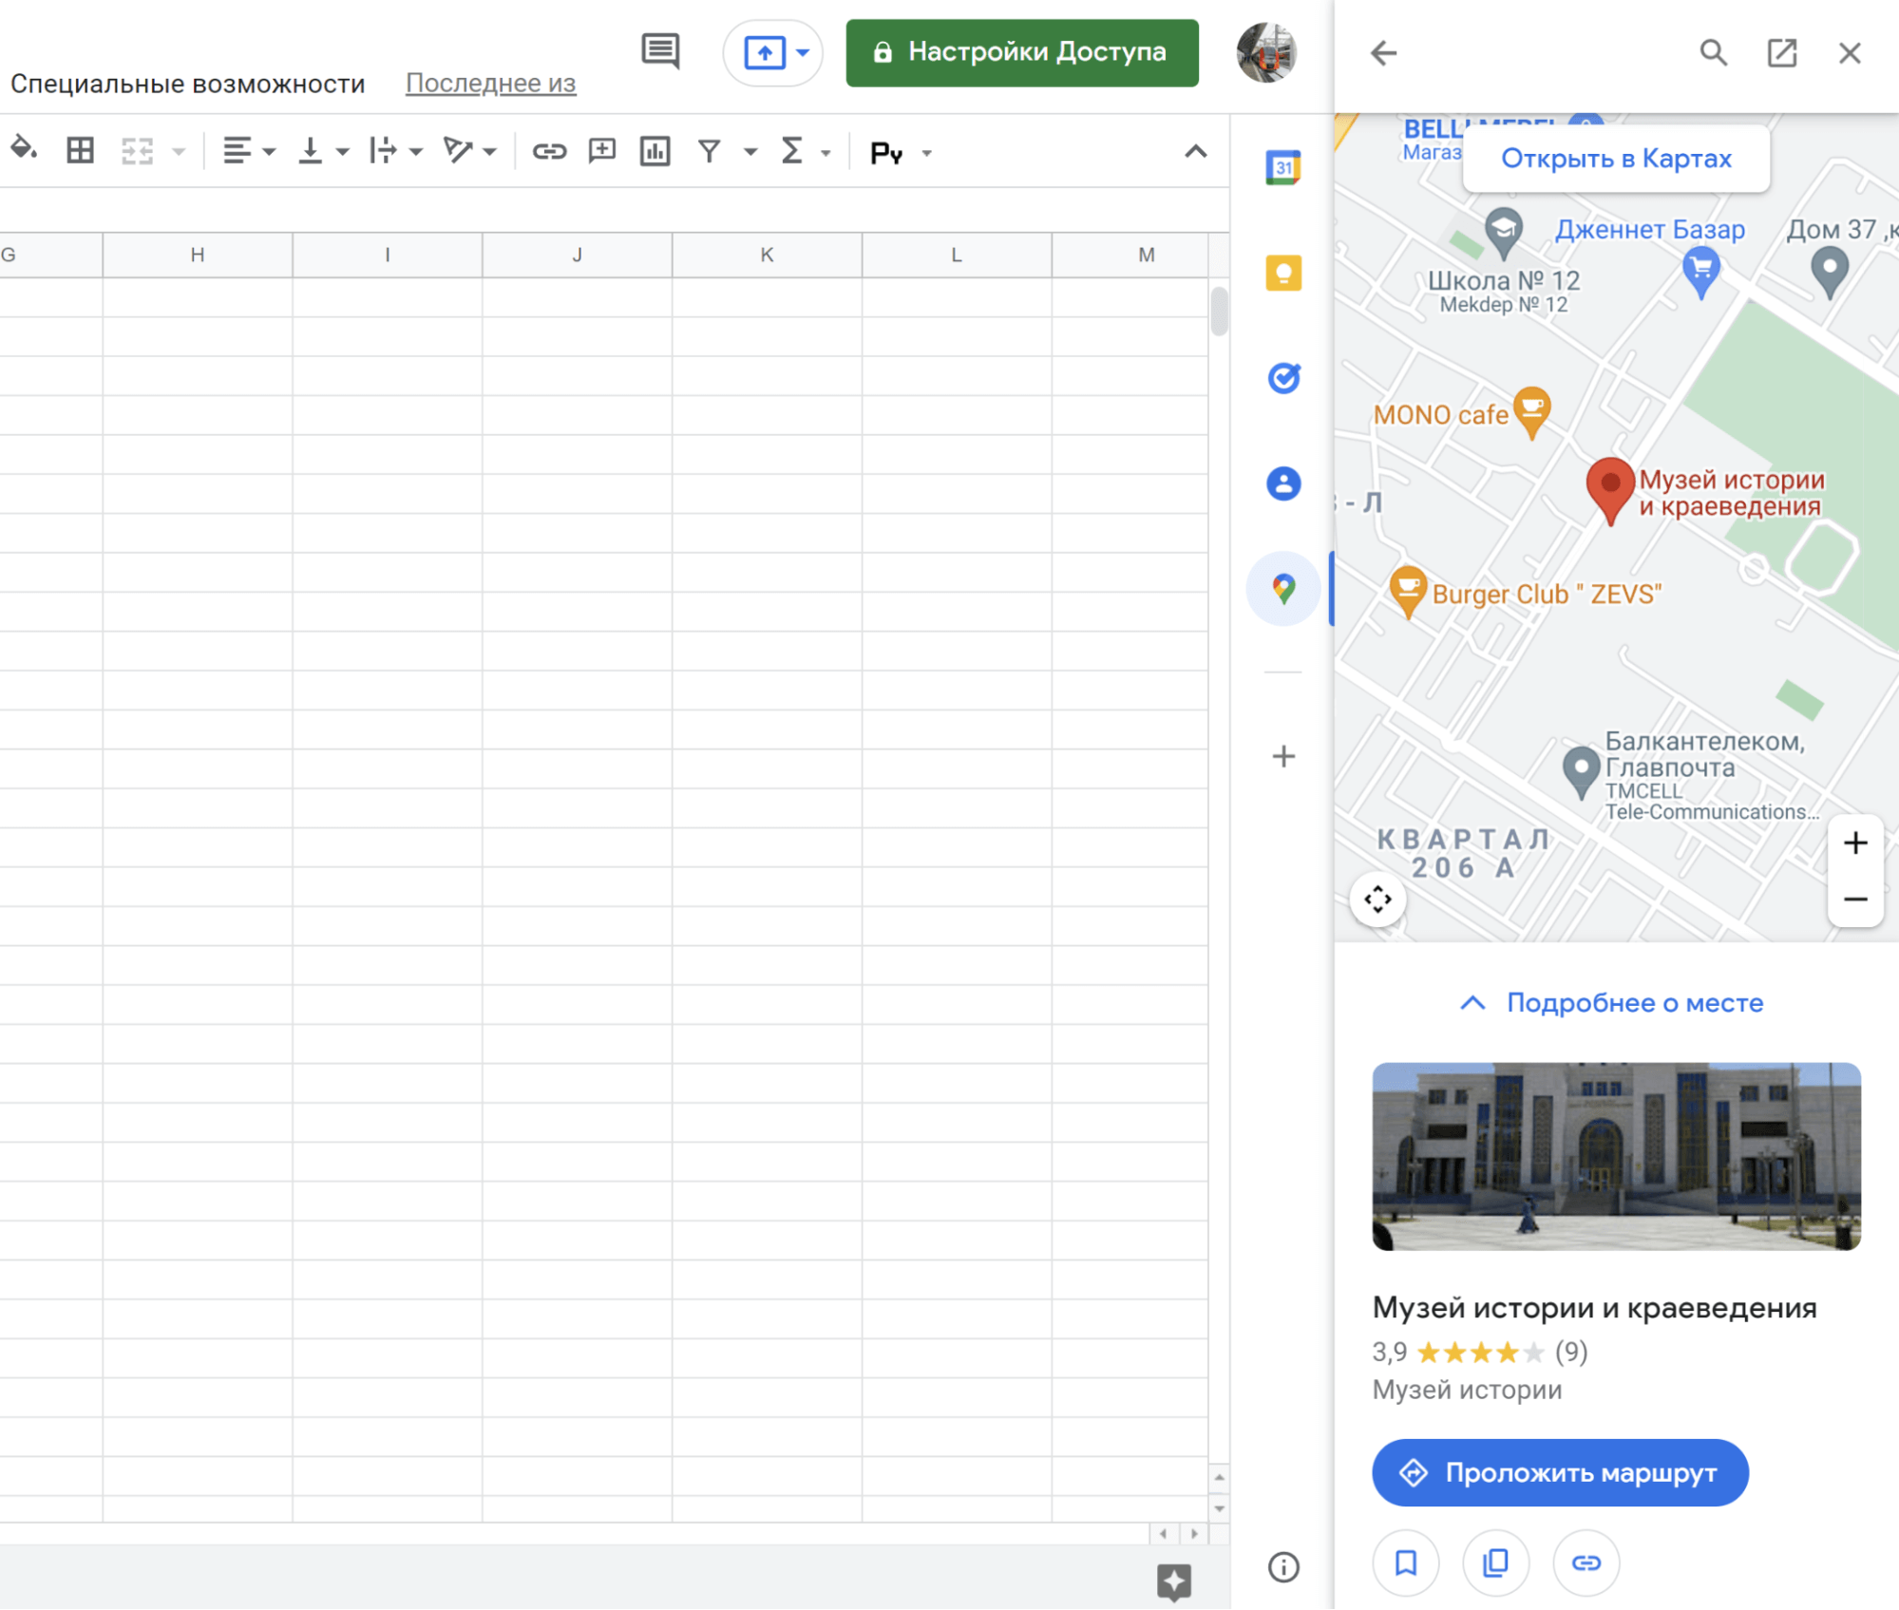Insert a chart from the toolbar
Screen dimensions: 1899x1610
tap(655, 151)
